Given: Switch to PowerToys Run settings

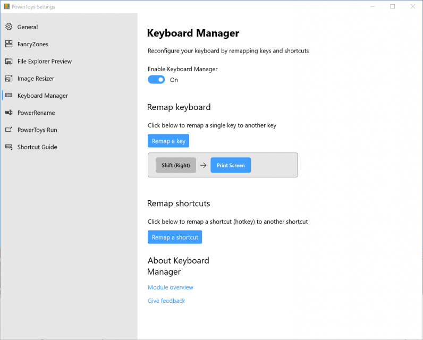Looking at the screenshot, I should click(37, 130).
